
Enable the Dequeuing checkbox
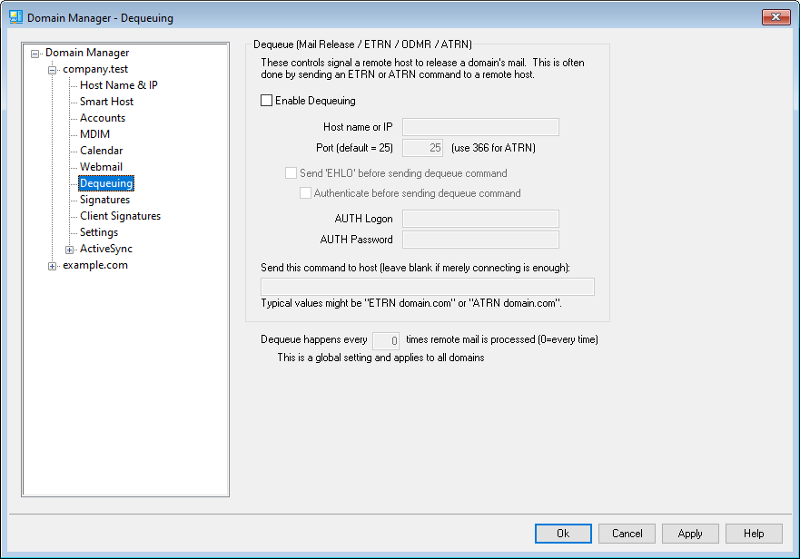tap(266, 101)
